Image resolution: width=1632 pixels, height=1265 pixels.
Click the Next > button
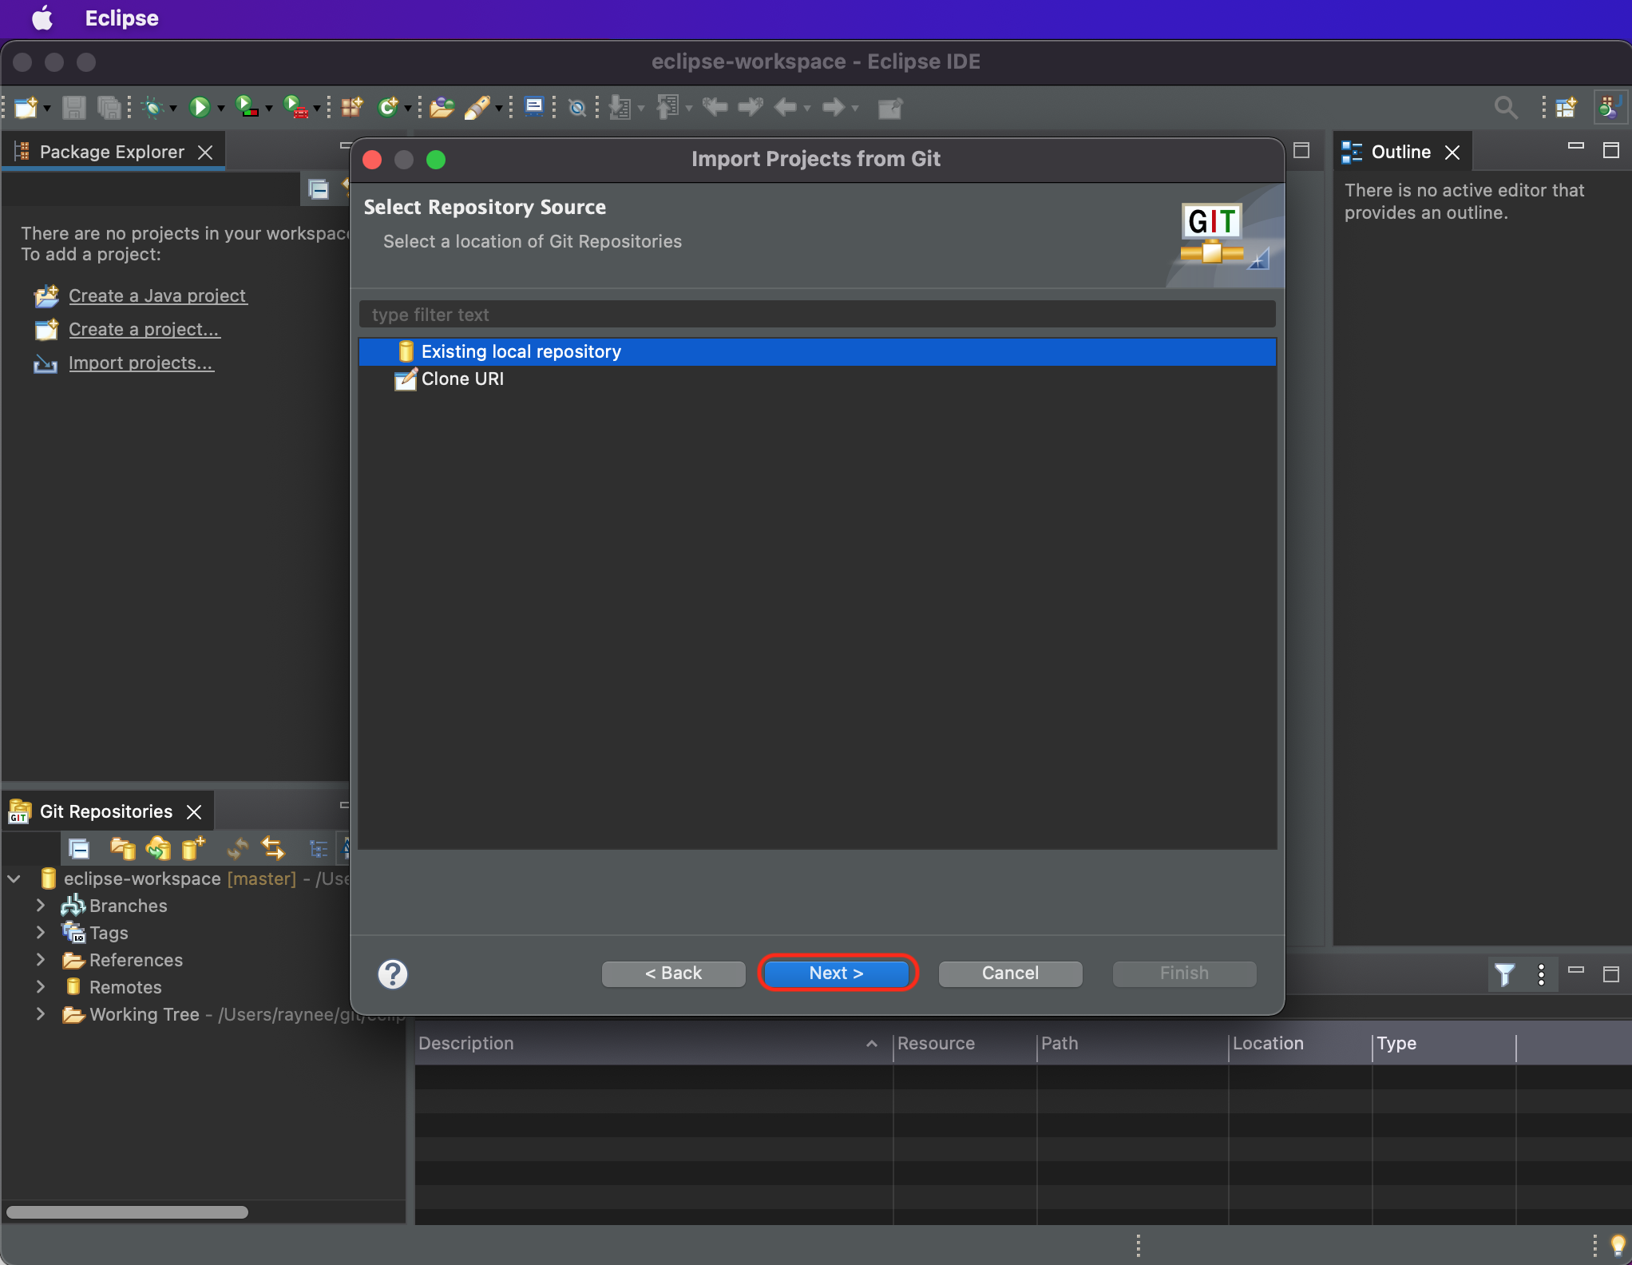pos(836,974)
